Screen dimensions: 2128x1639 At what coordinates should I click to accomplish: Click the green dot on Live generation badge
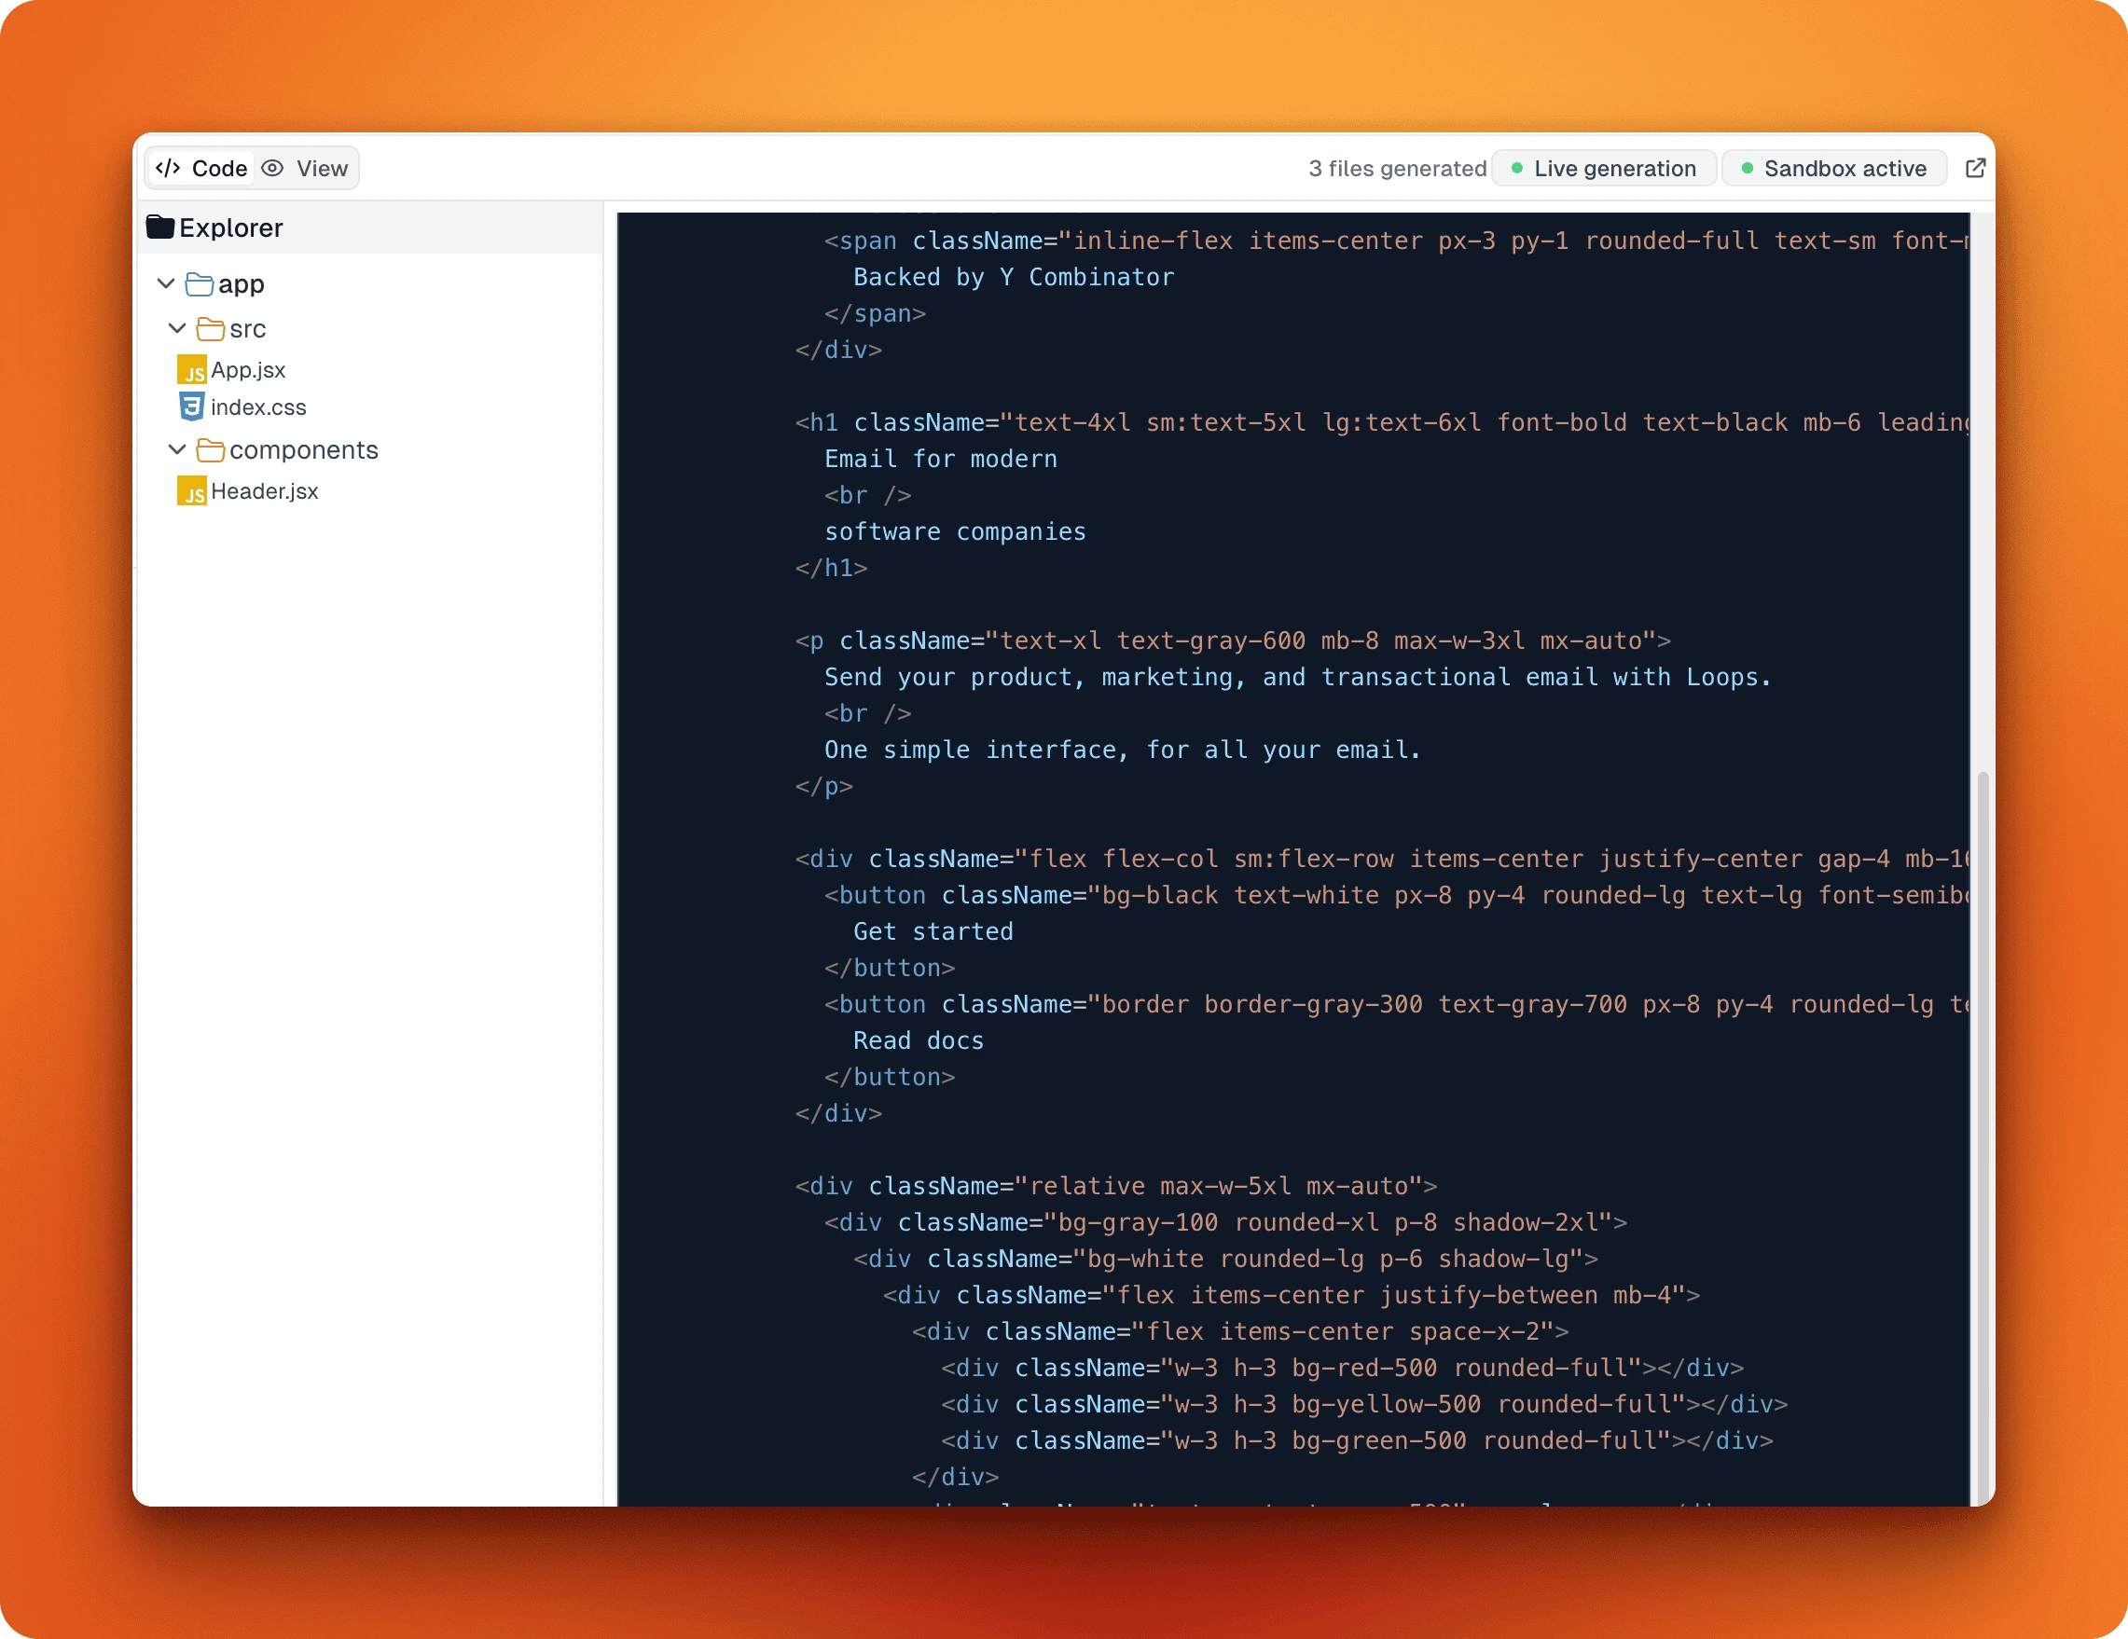tap(1516, 168)
